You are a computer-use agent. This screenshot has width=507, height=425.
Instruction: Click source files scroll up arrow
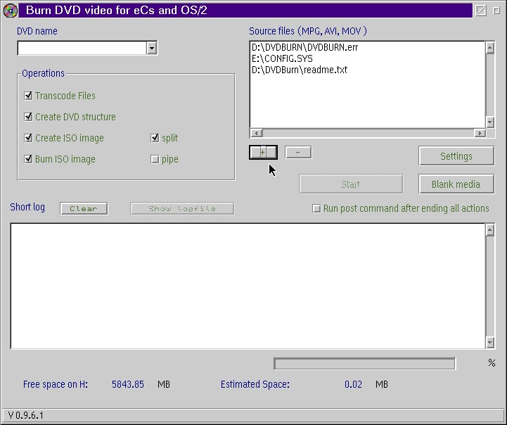490,48
